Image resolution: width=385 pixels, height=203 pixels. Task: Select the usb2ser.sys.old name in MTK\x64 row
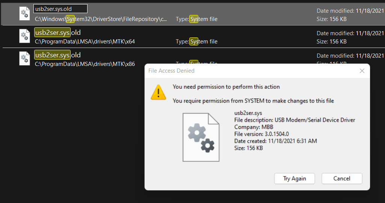pyautogui.click(x=58, y=32)
